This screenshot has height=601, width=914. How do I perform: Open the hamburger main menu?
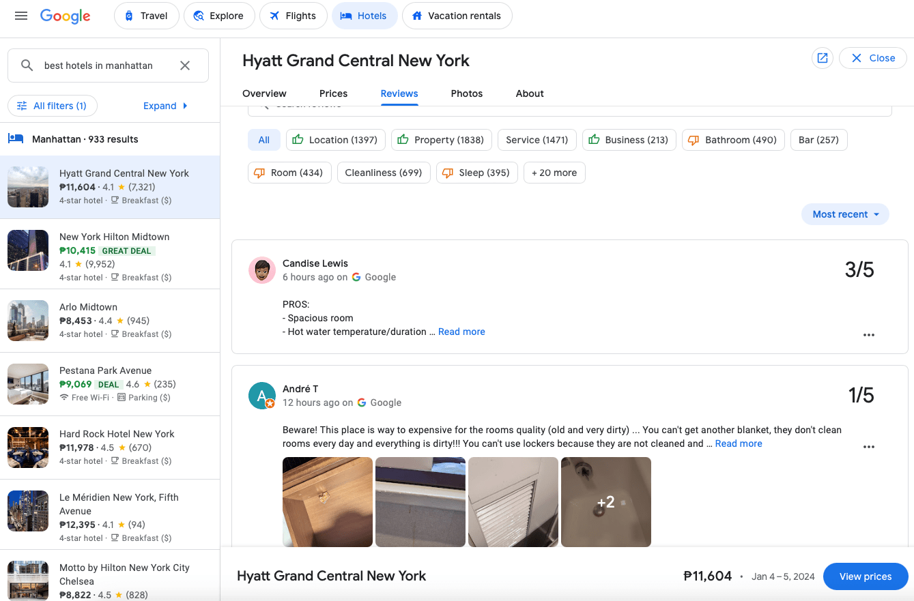pyautogui.click(x=21, y=16)
